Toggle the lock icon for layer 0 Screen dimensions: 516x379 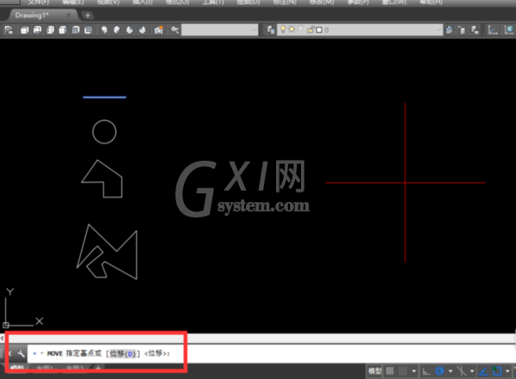(x=310, y=30)
